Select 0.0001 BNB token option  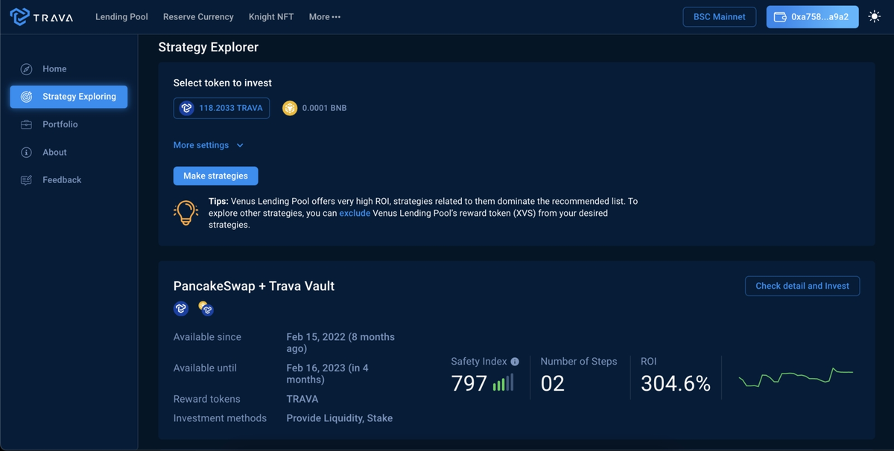coord(314,108)
